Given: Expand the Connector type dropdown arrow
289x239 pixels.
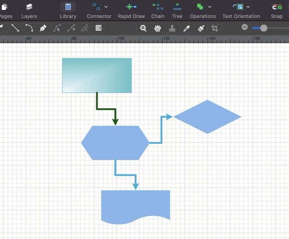Looking at the screenshot, I should 106,7.
